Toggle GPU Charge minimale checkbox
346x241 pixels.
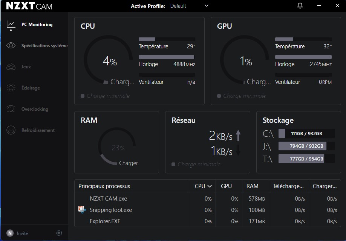pyautogui.click(x=219, y=96)
